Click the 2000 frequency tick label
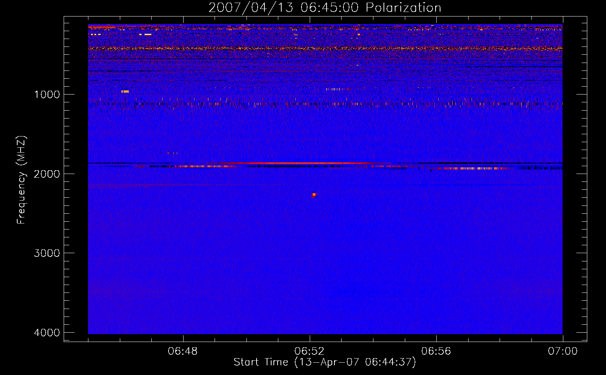The image size is (606, 375). (x=47, y=174)
